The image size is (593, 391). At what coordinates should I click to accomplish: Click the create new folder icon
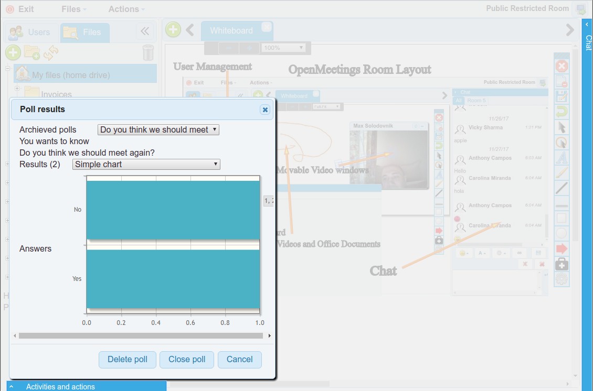click(32, 52)
